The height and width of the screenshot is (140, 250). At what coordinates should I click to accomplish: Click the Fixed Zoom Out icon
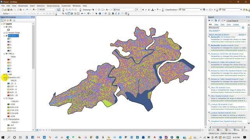pyautogui.click(x=78, y=14)
